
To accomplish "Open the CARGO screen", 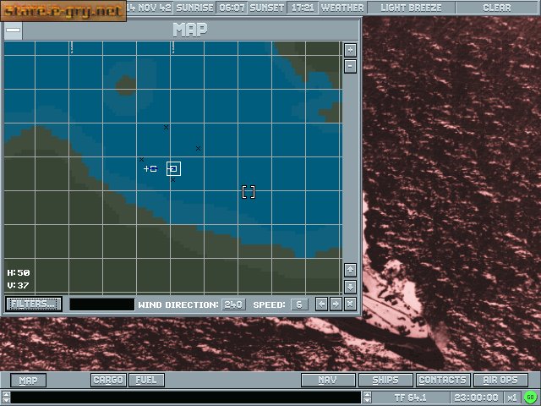I will point(108,380).
